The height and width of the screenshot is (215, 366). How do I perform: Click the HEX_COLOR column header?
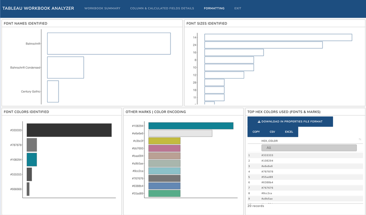(269, 141)
